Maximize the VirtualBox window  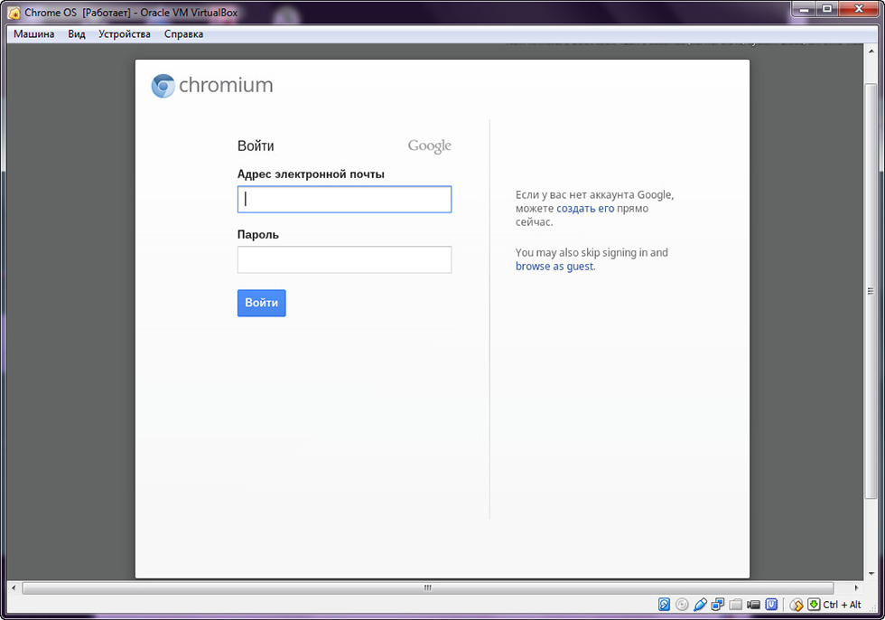point(827,9)
